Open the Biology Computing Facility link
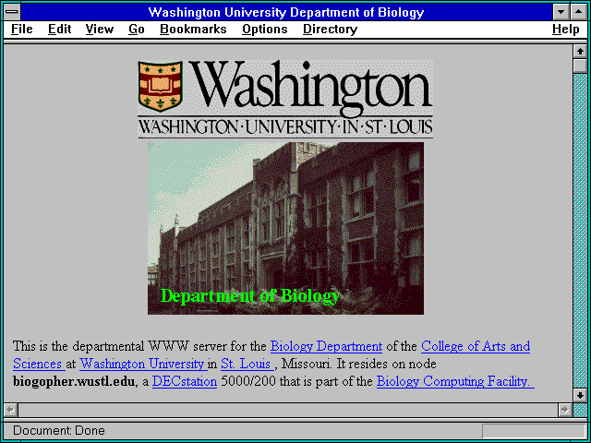Image resolution: width=591 pixels, height=443 pixels. click(455, 381)
